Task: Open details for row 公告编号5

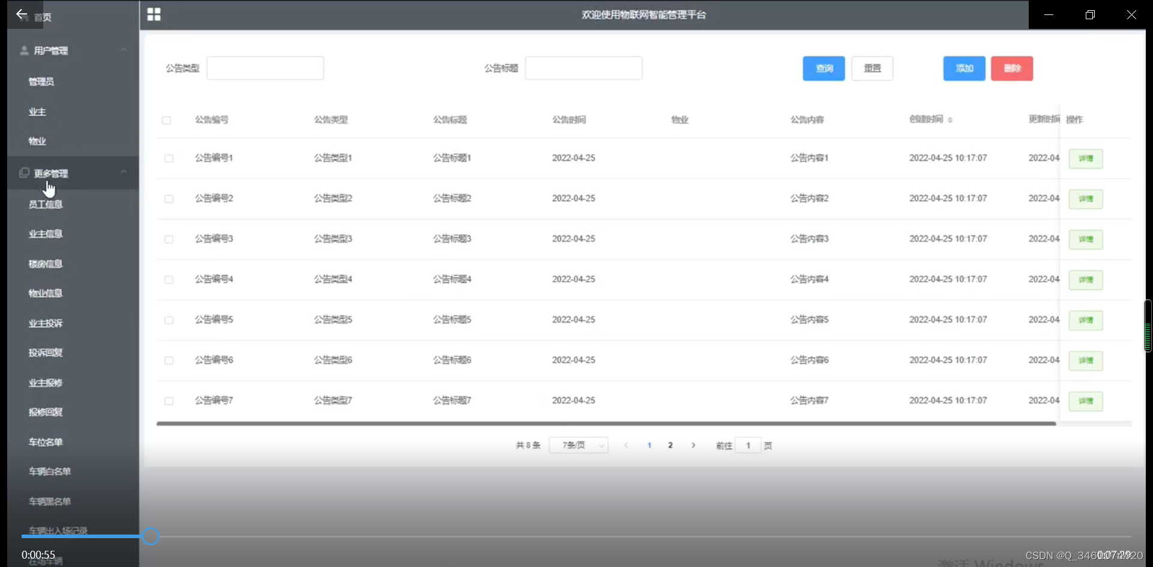Action: click(1086, 320)
